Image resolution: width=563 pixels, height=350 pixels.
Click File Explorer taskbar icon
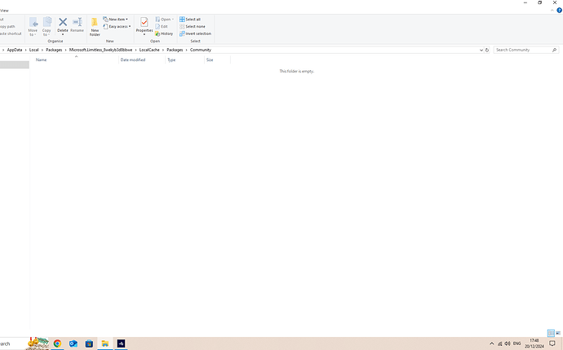104,343
